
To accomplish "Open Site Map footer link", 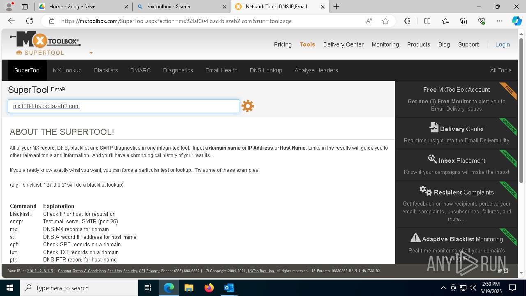I will pos(115,271).
